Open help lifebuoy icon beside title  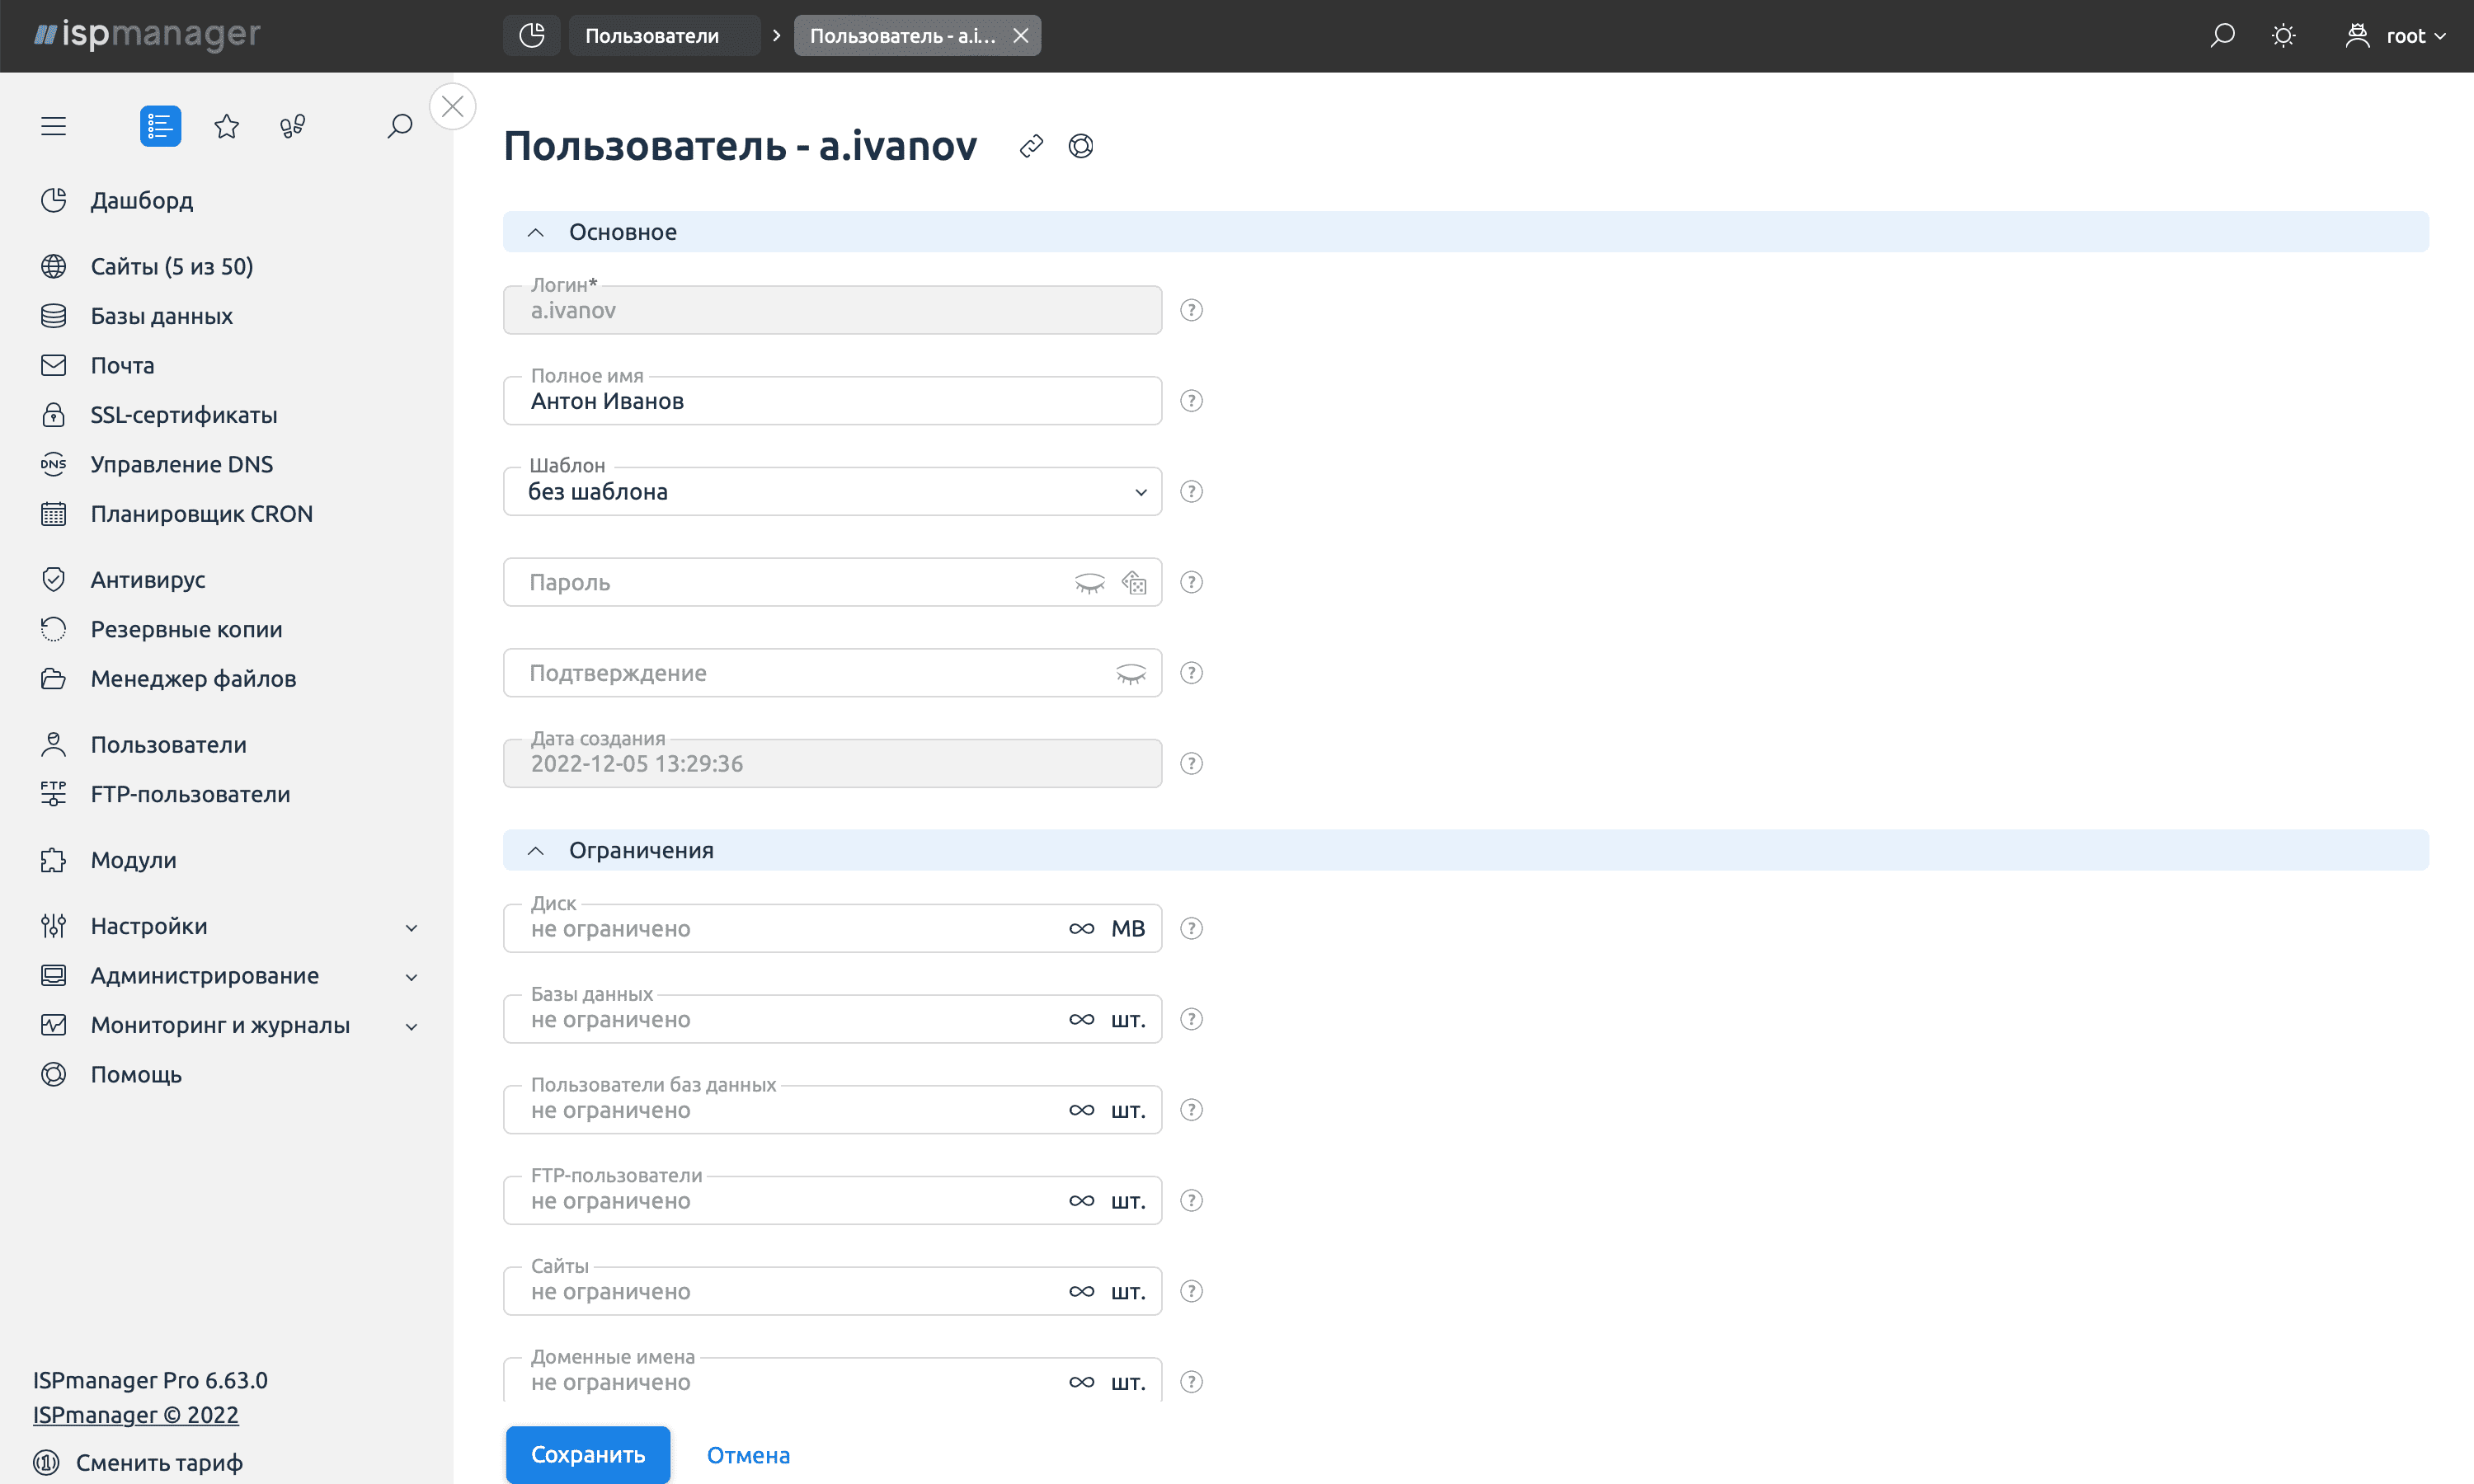(x=1081, y=146)
